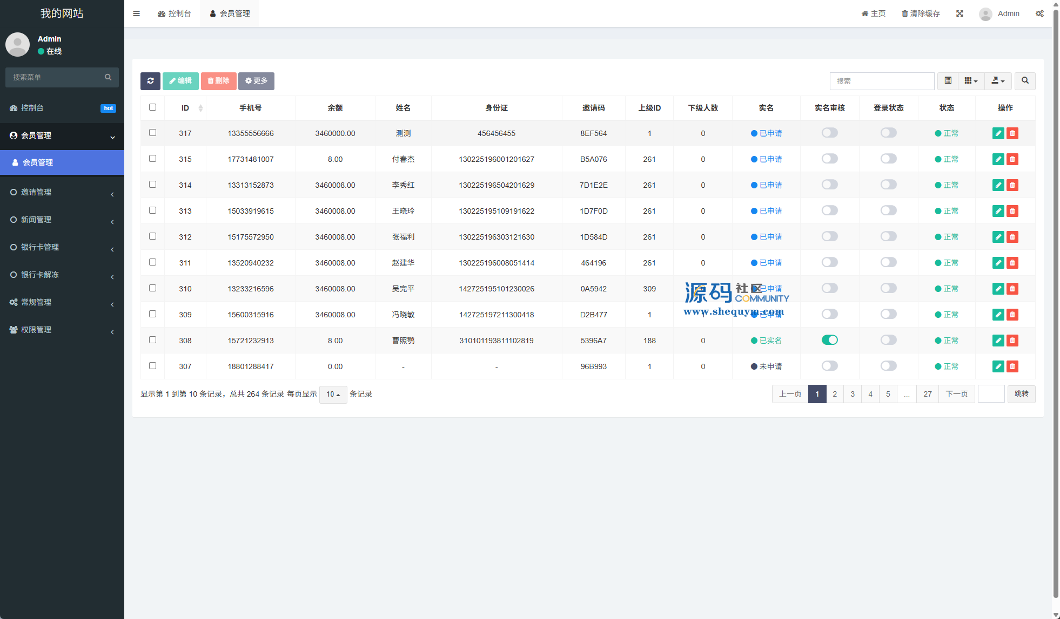The image size is (1060, 619).
Task: Open the settings gears icon top right
Action: [x=1039, y=13]
